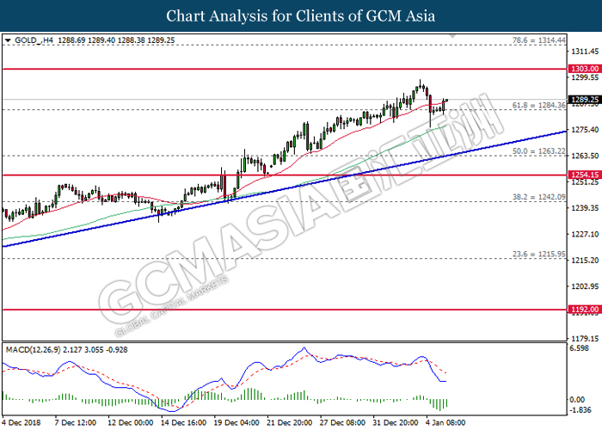Click the 1263.50 price axis value
The width and height of the screenshot is (602, 430).
585,156
